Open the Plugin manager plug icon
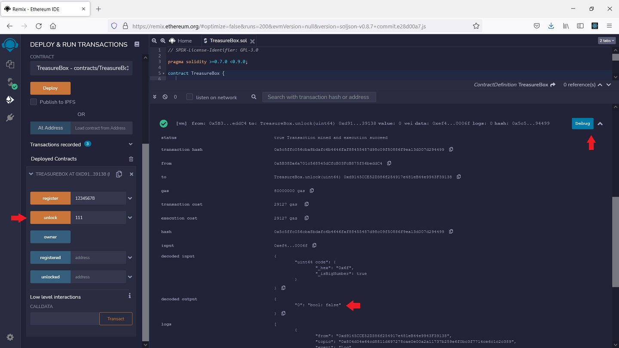Image resolution: width=619 pixels, height=348 pixels. coord(10,118)
